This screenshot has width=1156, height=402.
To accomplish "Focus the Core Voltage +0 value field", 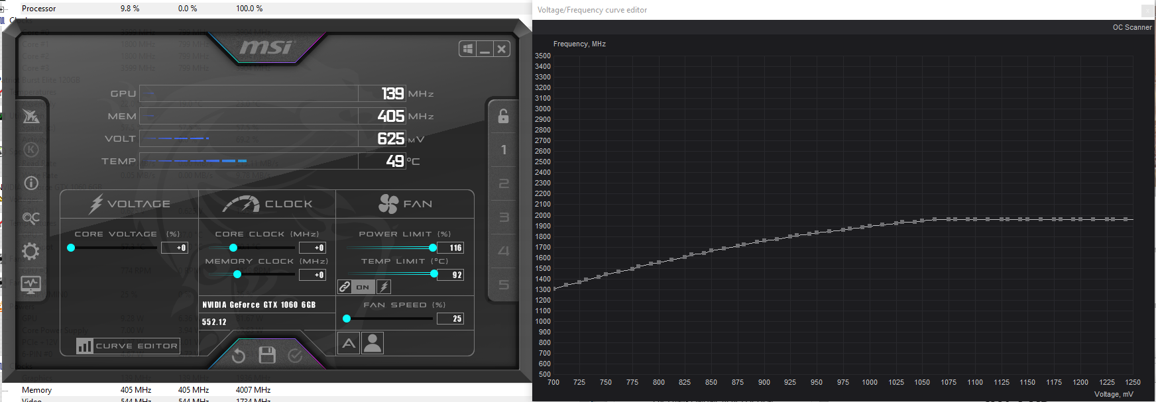I will 174,248.
